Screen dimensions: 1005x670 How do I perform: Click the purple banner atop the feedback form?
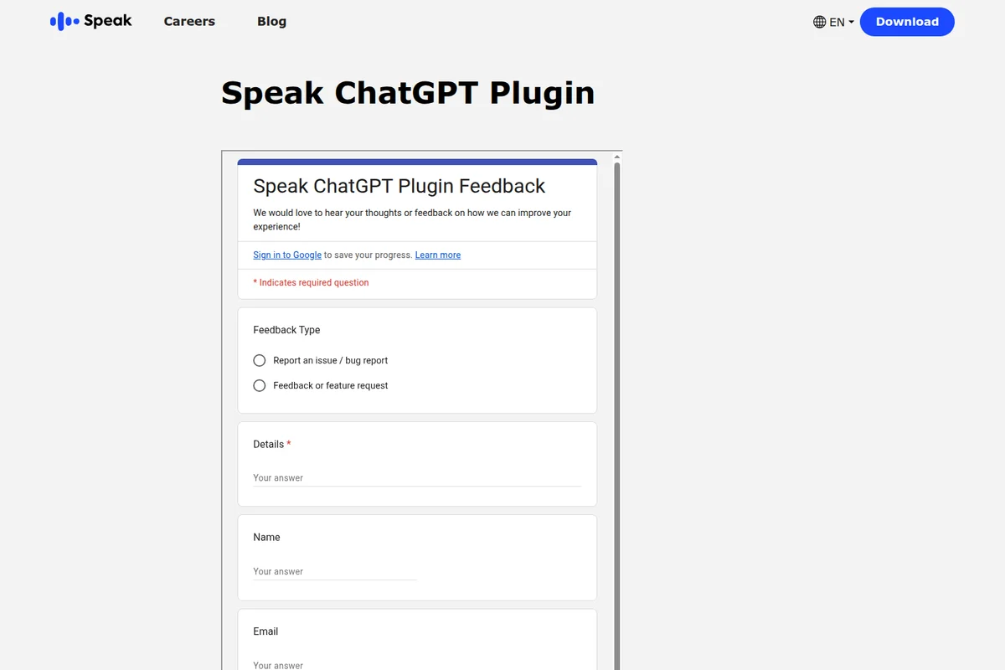click(416, 161)
